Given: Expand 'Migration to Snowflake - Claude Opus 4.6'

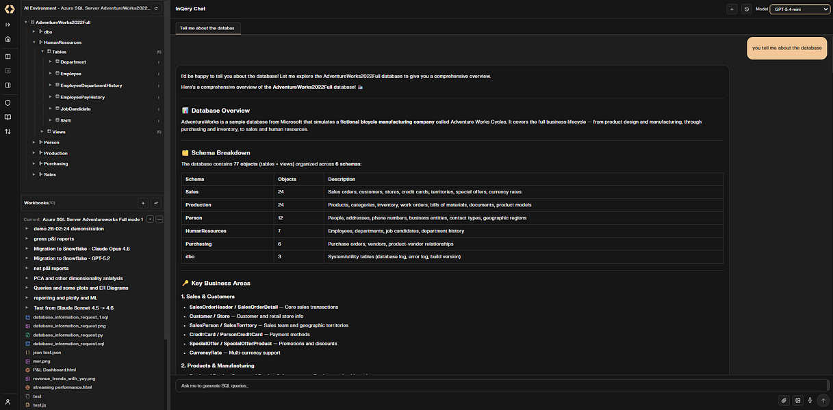Looking at the screenshot, I should (27, 249).
